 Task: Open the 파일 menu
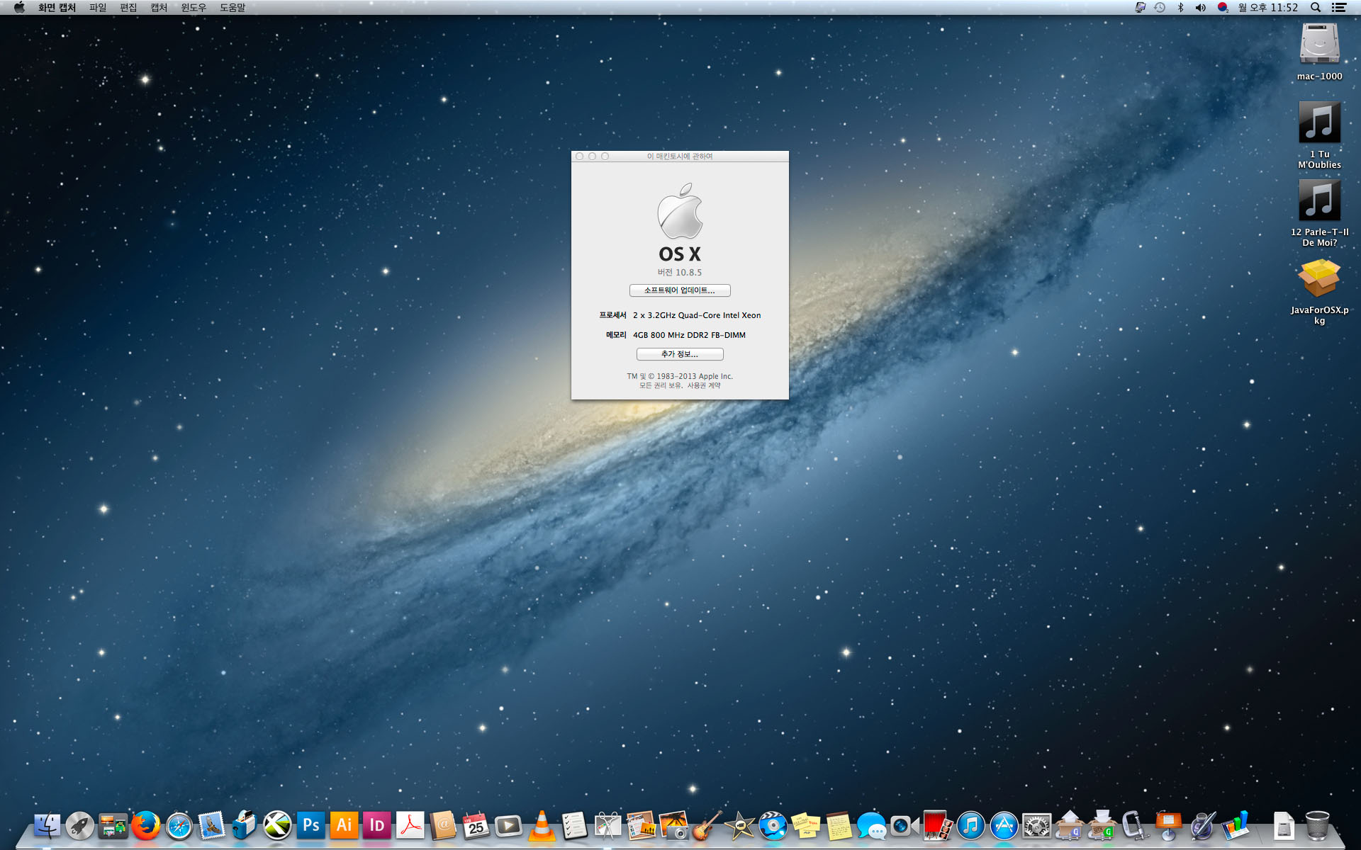tap(98, 7)
